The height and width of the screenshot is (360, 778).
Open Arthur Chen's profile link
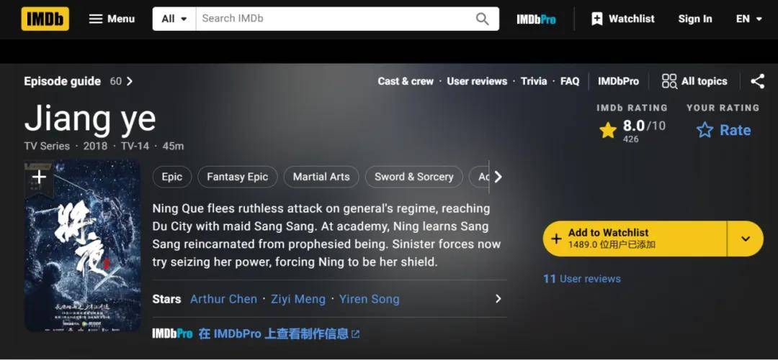pyautogui.click(x=224, y=299)
